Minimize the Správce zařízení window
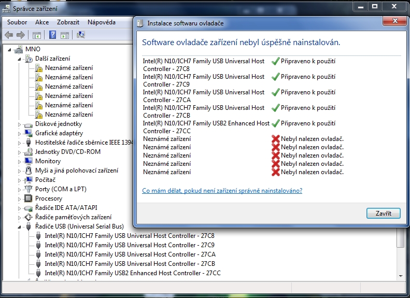Image resolution: width=410 pixels, height=298 pixels. pos(361,6)
